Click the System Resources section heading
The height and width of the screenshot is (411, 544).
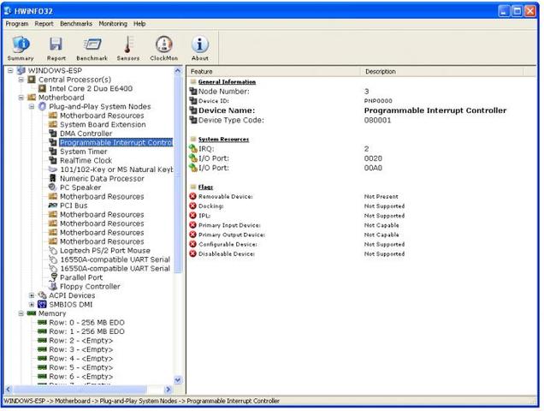pos(223,140)
